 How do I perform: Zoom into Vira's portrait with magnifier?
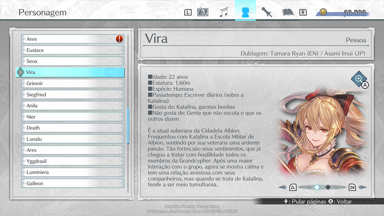pos(358,79)
